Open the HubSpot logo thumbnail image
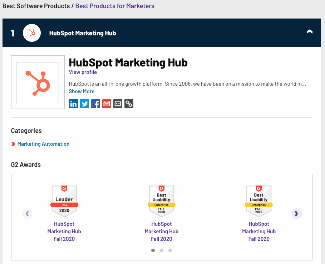The image size is (325, 264). [38, 82]
